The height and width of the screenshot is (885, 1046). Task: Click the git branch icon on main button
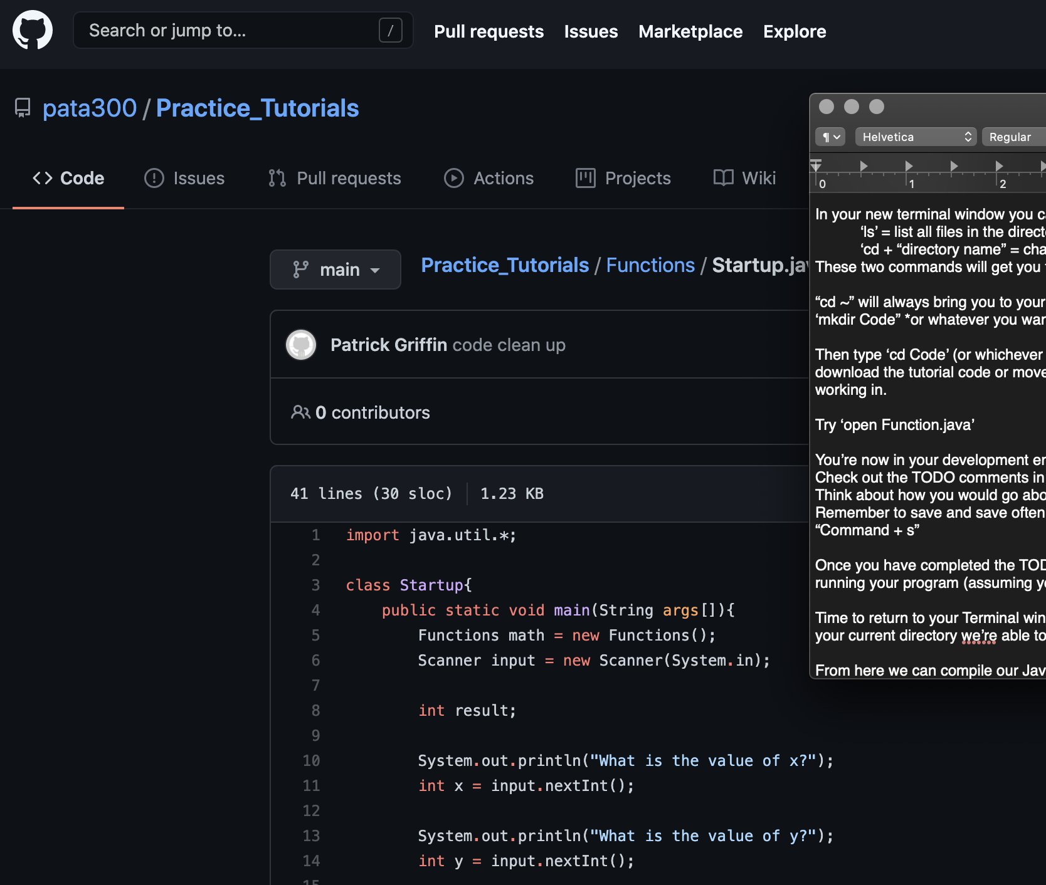coord(301,270)
